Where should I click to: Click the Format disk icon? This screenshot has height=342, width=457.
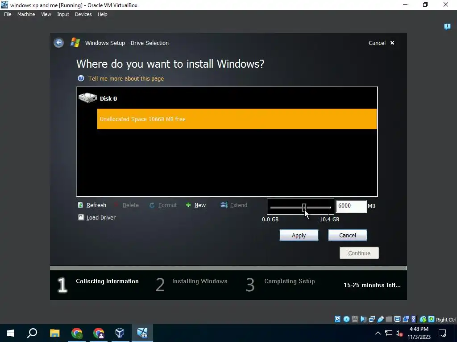152,205
